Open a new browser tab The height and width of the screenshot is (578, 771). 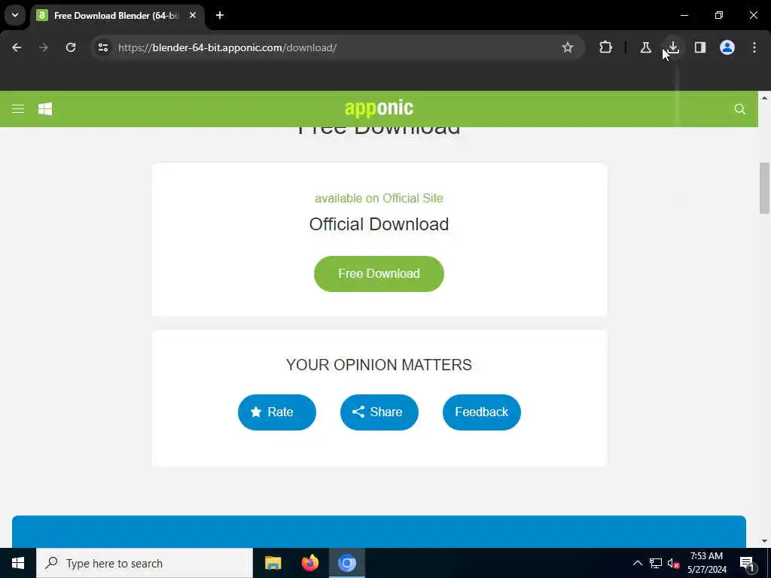point(220,15)
